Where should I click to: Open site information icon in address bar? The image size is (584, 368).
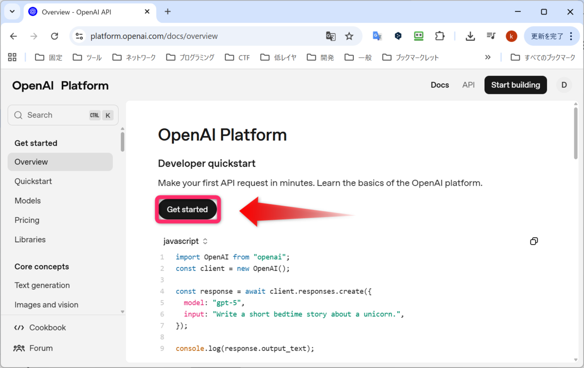point(79,36)
